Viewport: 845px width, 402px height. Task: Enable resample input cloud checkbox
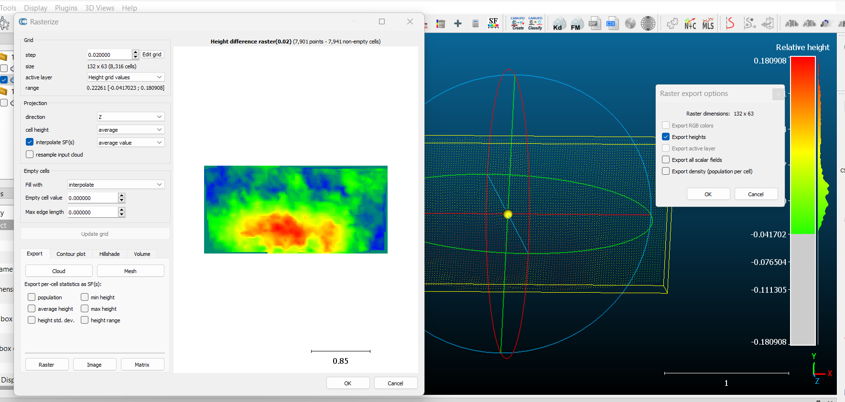tap(30, 155)
